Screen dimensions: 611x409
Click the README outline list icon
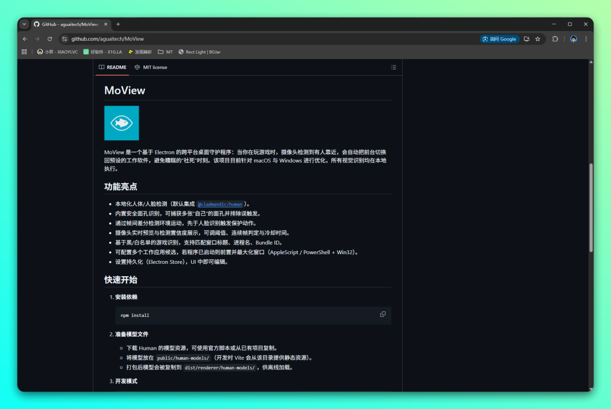pyautogui.click(x=393, y=67)
